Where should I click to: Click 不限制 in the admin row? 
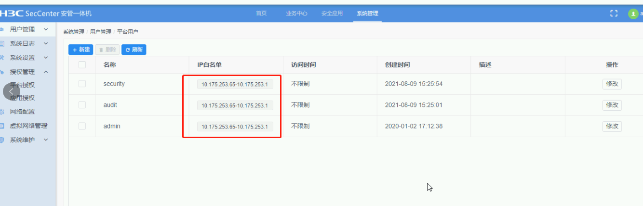(x=300, y=126)
